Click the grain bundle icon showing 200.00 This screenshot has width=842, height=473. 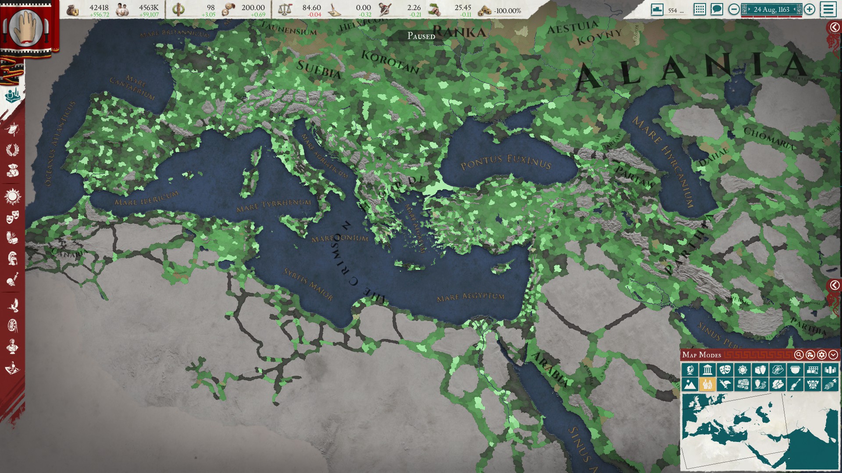pyautogui.click(x=228, y=10)
